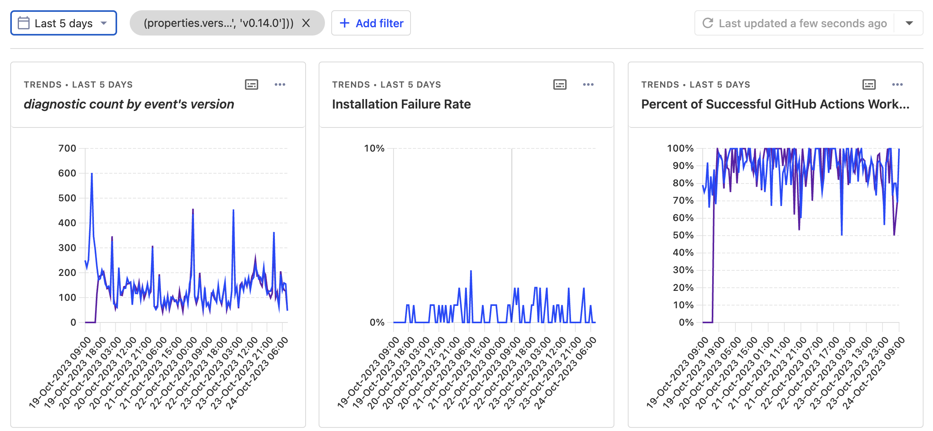Open the caret on the Last 5 days selector
933x431 pixels.
tap(104, 23)
